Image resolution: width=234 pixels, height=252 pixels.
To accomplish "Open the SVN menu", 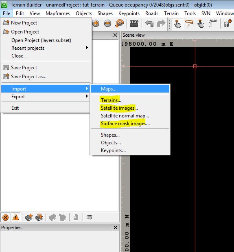I will (x=206, y=13).
